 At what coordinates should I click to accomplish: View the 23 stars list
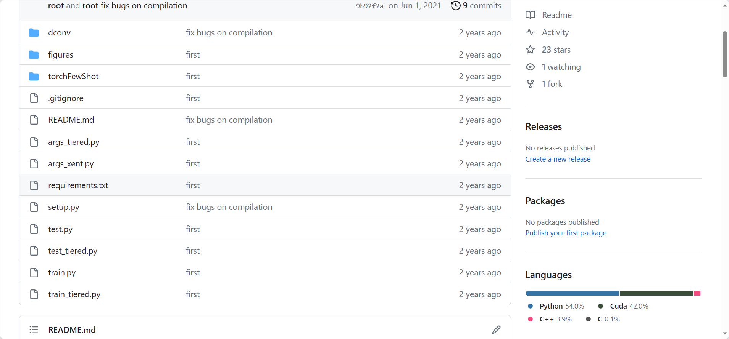(556, 50)
